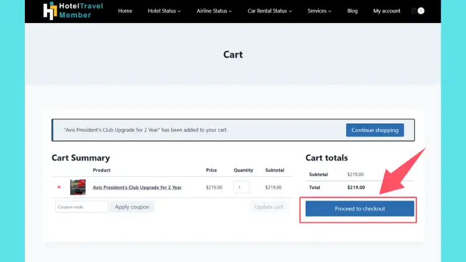Expand the Airline Status dropdown menu
Viewport: 466px width, 262px height.
point(214,11)
